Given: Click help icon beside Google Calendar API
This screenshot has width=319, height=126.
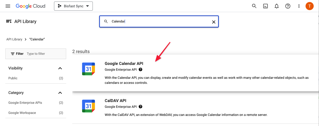Looking at the screenshot, I should click(140, 69).
